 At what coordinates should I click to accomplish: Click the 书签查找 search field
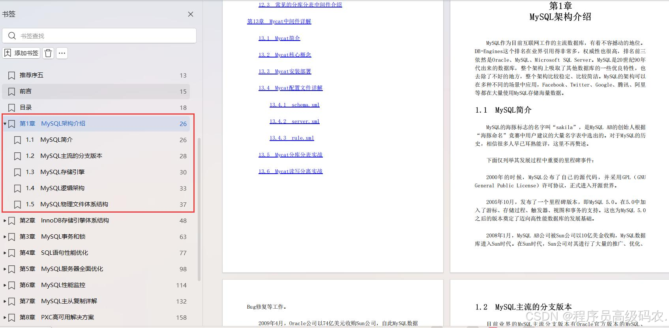[x=99, y=36]
